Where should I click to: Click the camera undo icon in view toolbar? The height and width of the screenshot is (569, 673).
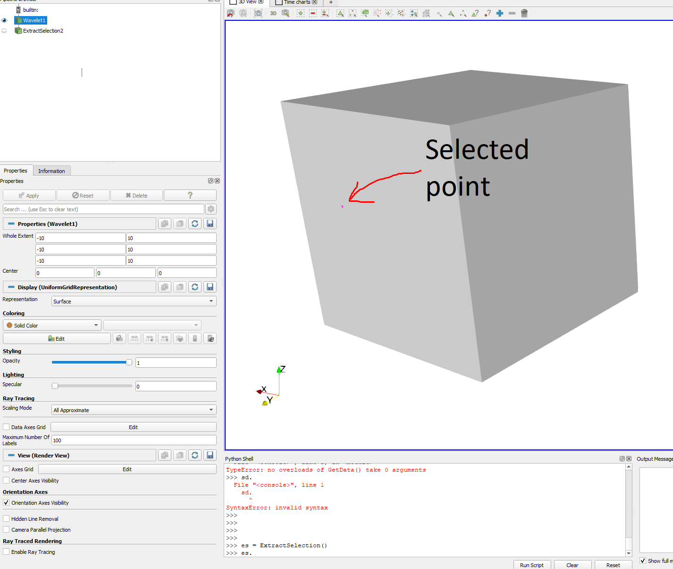pyautogui.click(x=231, y=13)
